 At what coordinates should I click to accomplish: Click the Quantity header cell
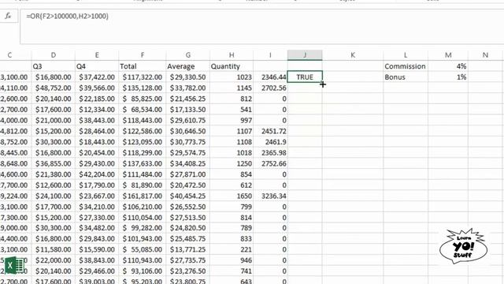pos(232,66)
